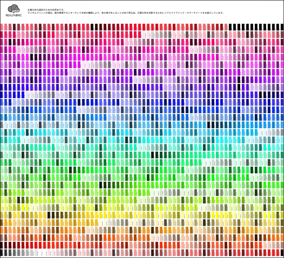Pick the leftmost swatch in the second-to-last row

pyautogui.click(x=2, y=245)
